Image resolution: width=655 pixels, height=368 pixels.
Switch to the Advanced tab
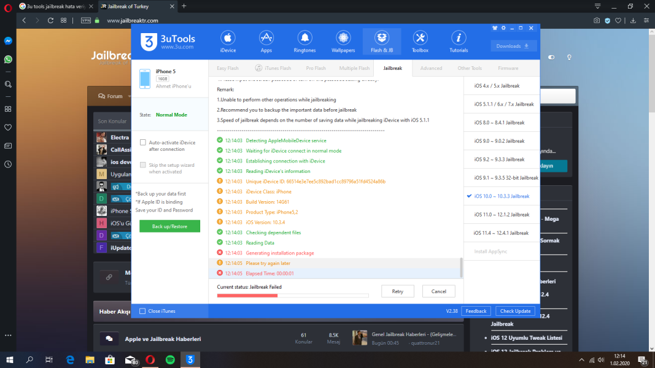coord(431,68)
